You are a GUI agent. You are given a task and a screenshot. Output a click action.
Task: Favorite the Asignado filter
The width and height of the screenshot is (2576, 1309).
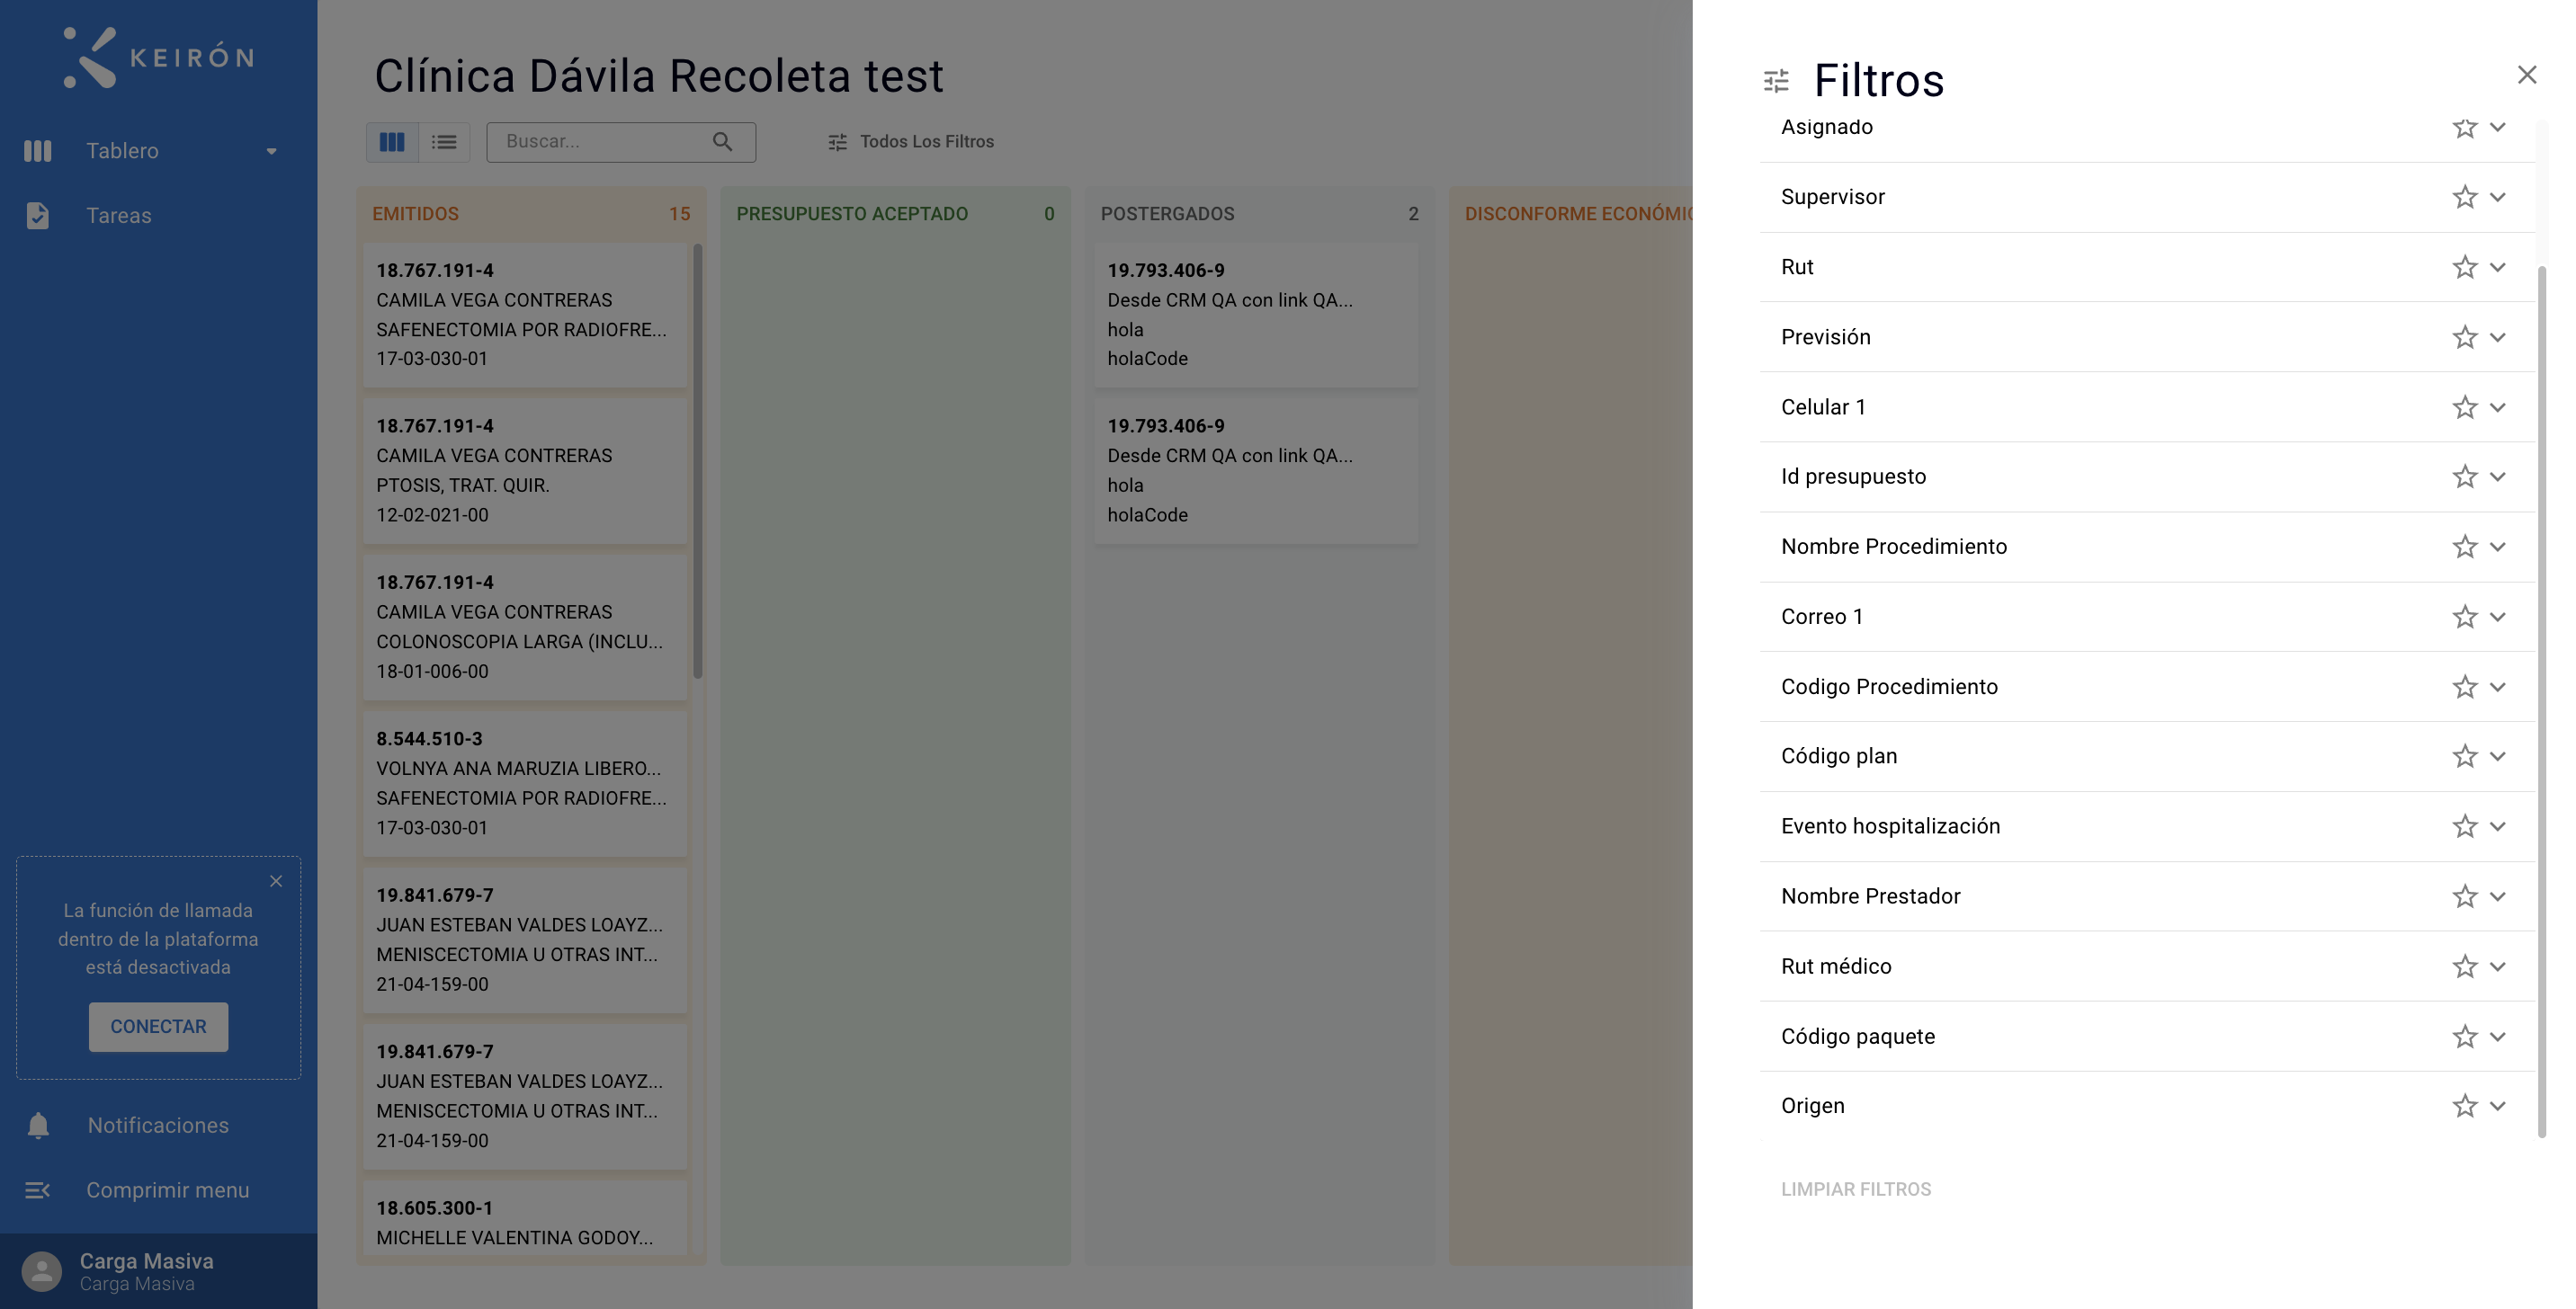[2464, 128]
